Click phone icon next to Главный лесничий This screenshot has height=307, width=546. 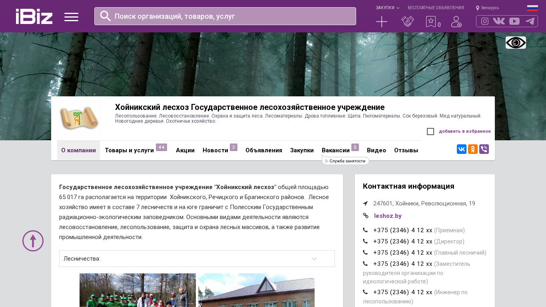pos(365,253)
